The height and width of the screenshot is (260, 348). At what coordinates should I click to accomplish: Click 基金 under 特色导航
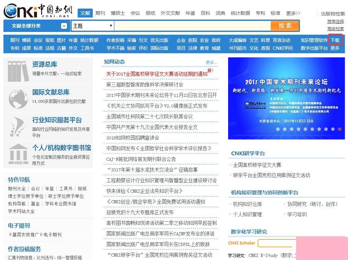(x=35, y=204)
